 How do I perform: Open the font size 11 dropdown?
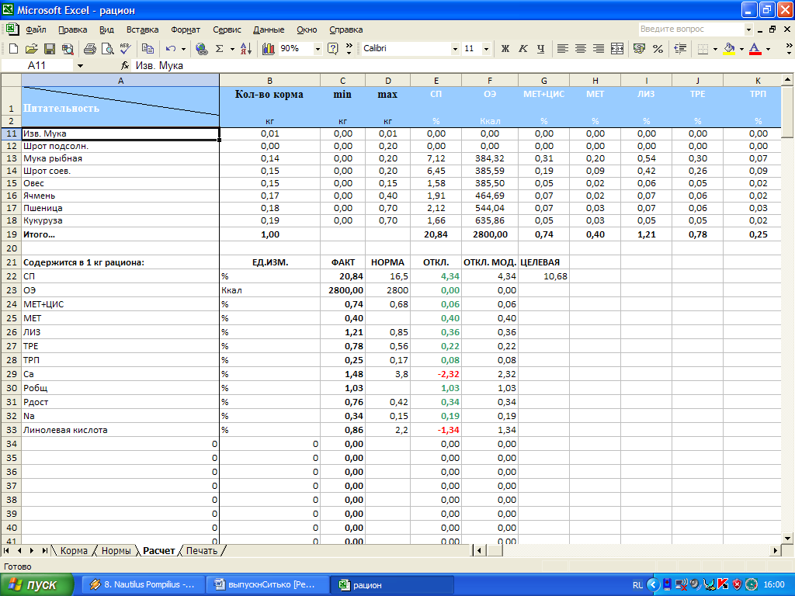tap(486, 49)
